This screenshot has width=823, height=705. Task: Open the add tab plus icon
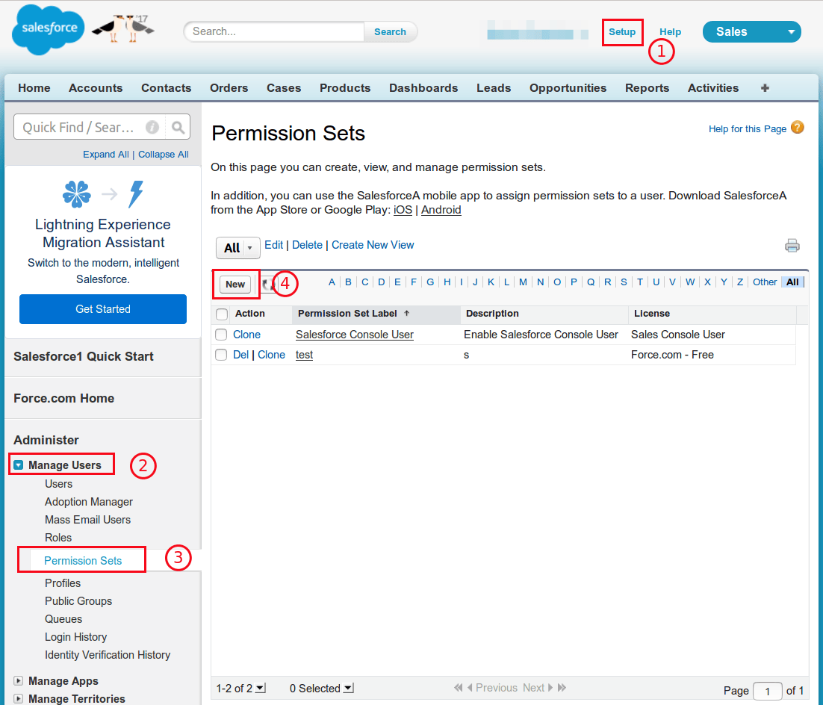(765, 87)
